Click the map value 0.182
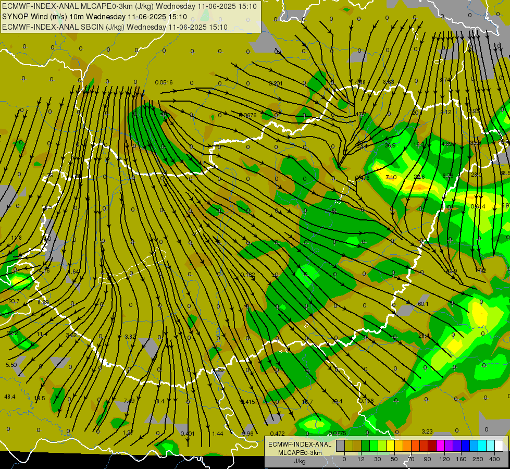The width and height of the screenshot is (510, 469). pyautogui.click(x=248, y=275)
